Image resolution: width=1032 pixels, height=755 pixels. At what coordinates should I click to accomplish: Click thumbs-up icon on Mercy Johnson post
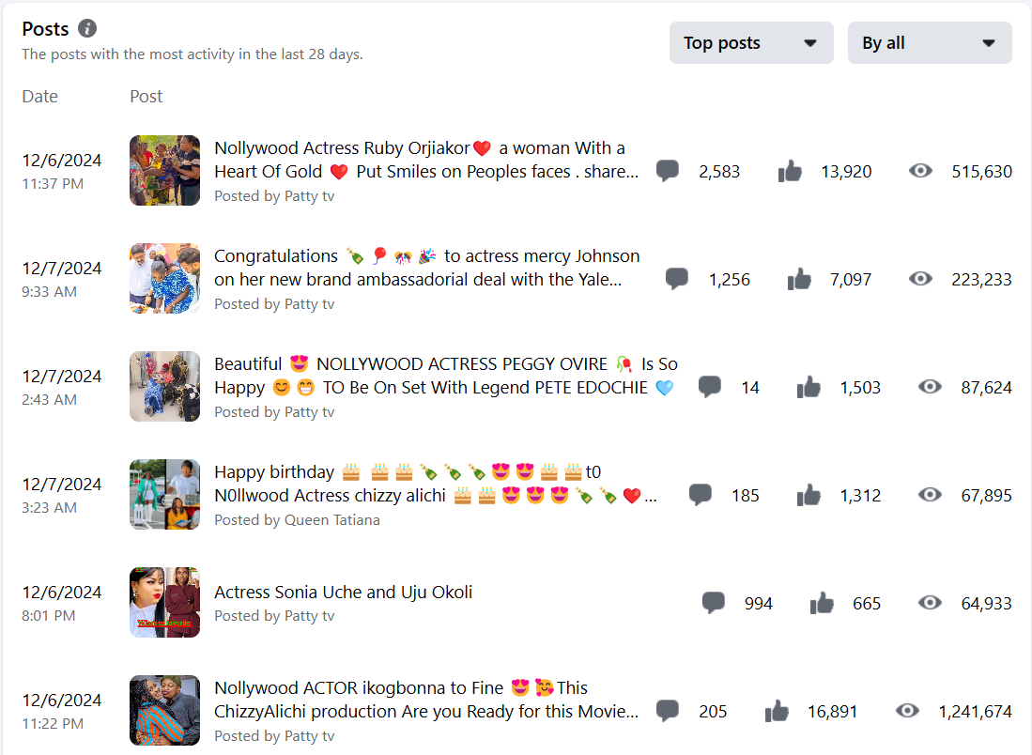click(799, 279)
